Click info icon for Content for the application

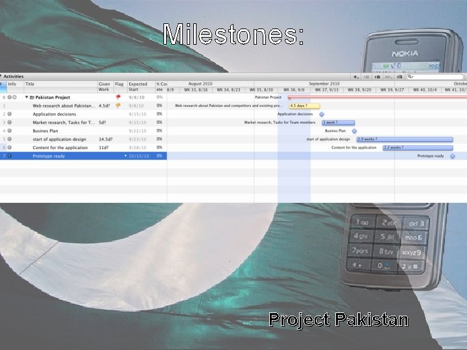point(10,147)
